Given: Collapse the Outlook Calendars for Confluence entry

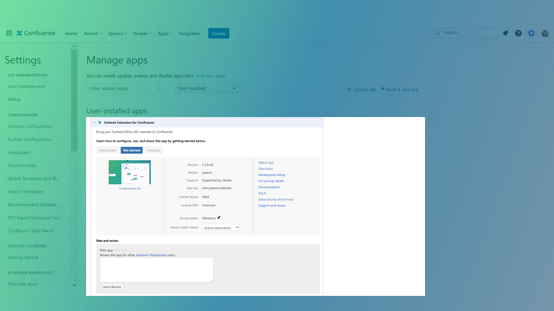Looking at the screenshot, I should point(95,123).
